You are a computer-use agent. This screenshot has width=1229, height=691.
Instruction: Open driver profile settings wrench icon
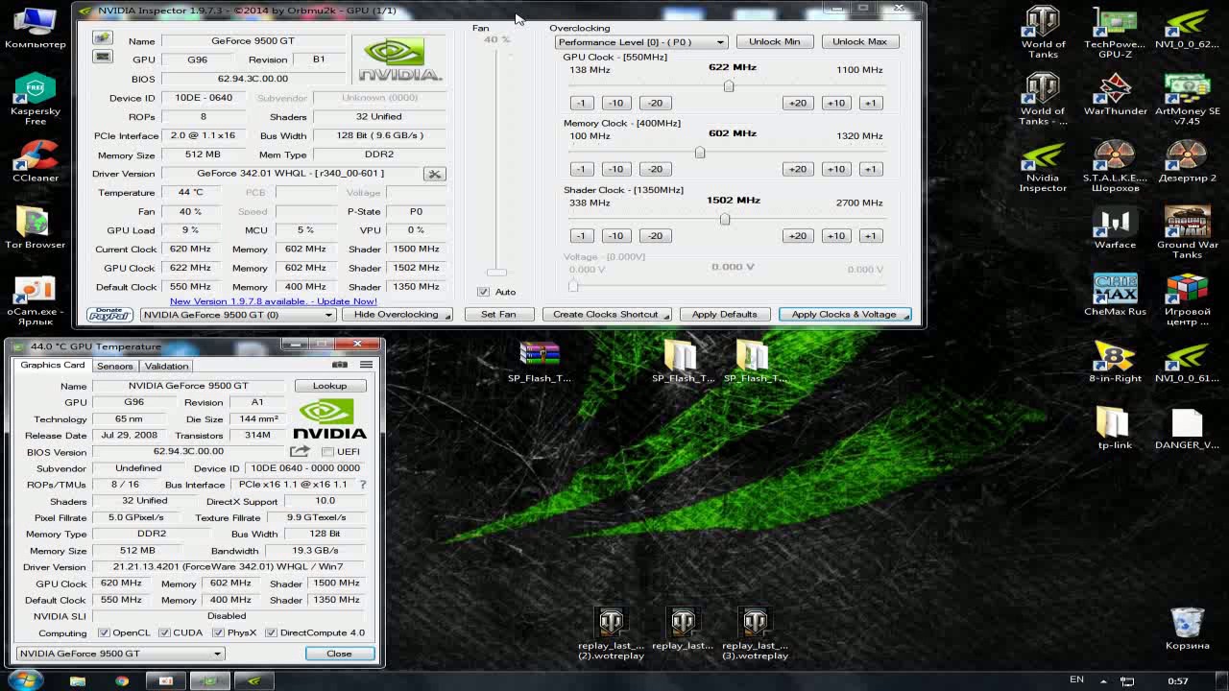434,174
